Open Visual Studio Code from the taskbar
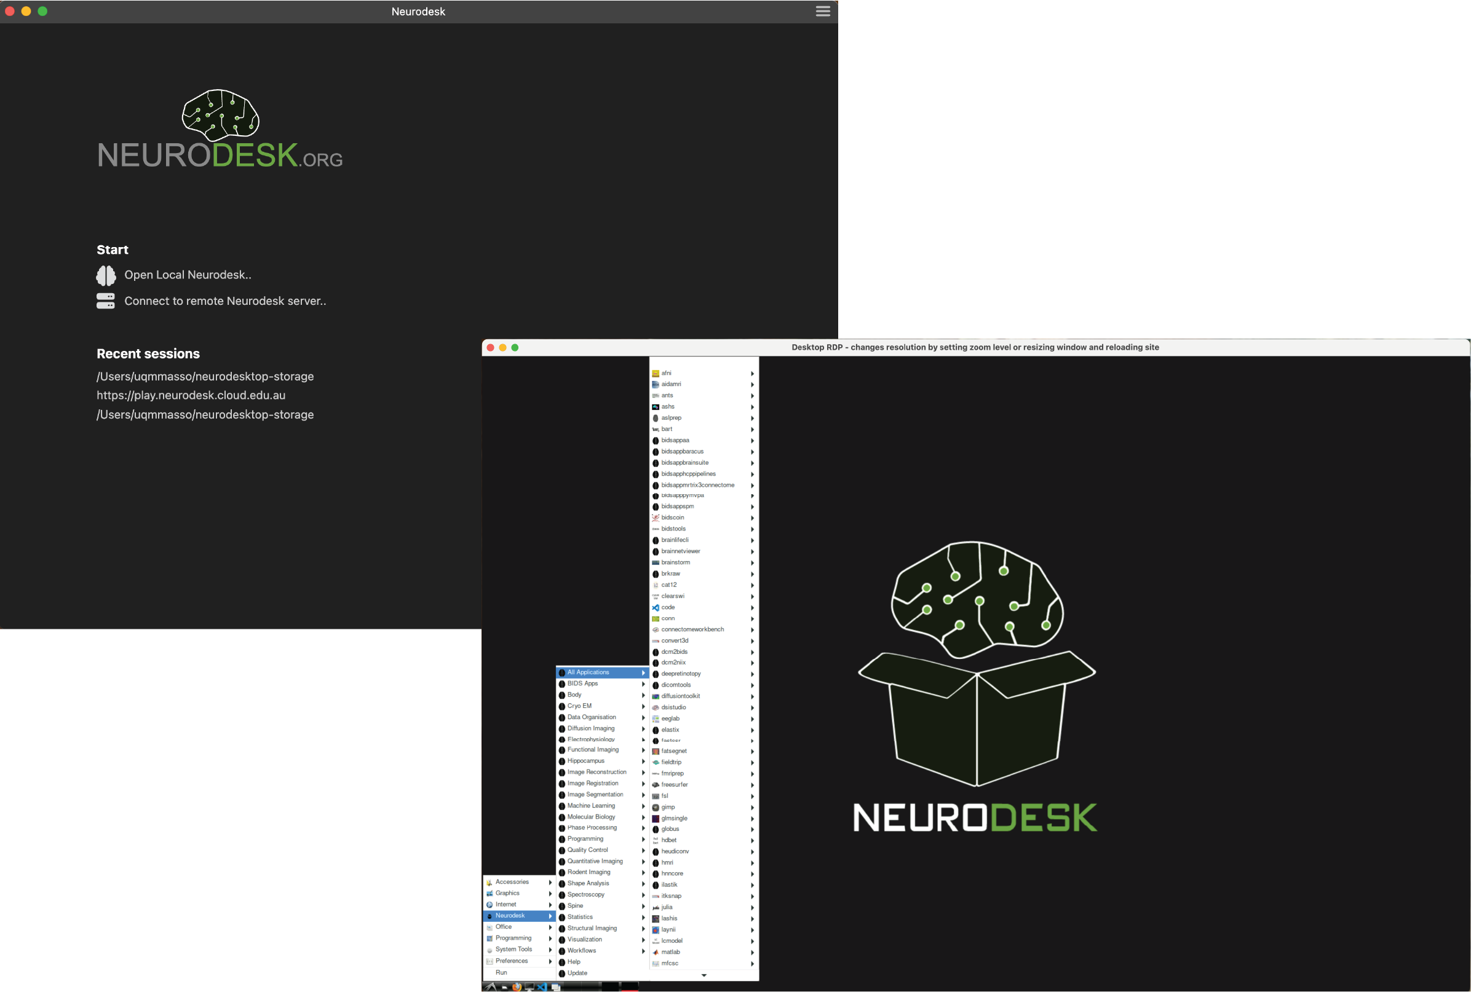Viewport: 1471px width, 992px height. point(542,987)
